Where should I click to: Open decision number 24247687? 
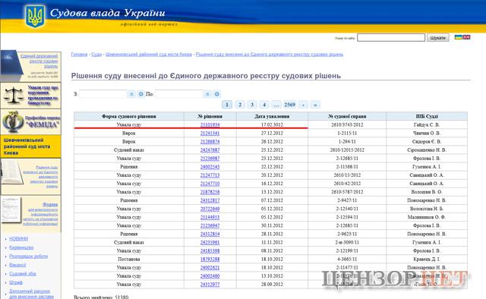coord(210,150)
